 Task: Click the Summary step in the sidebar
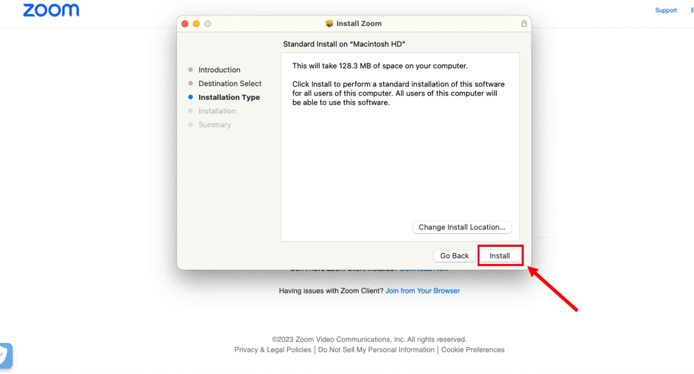click(x=215, y=124)
